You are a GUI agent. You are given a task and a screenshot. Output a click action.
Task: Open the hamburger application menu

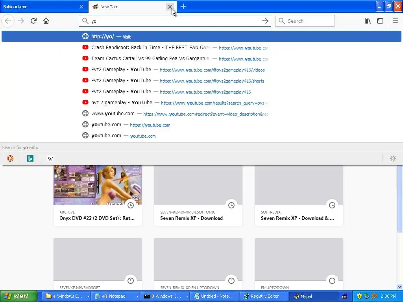(395, 21)
